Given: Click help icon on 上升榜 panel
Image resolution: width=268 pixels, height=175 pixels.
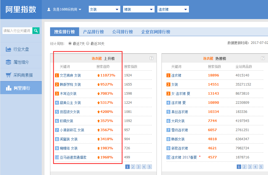Looking at the screenshot, I should 151,58.
